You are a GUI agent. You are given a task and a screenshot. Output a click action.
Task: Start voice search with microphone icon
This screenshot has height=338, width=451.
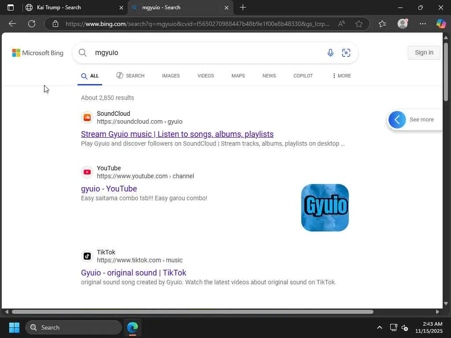click(330, 53)
